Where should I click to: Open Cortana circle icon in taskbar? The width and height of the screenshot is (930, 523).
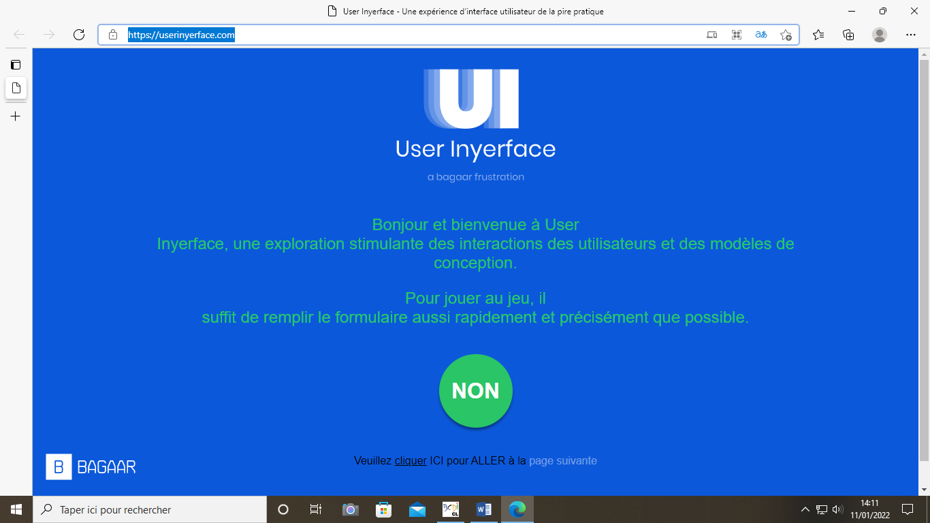click(283, 509)
